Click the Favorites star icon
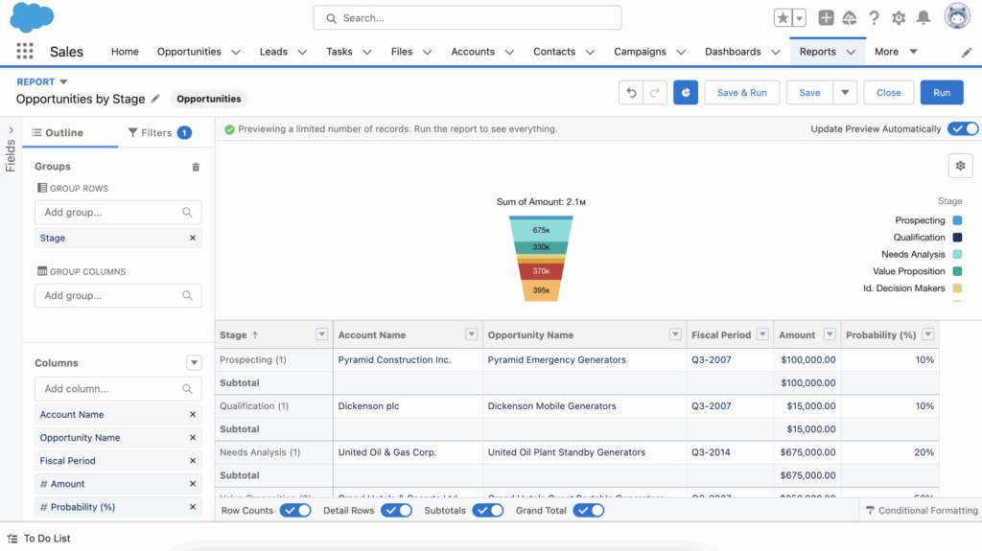This screenshot has height=551, width=982. (x=783, y=18)
